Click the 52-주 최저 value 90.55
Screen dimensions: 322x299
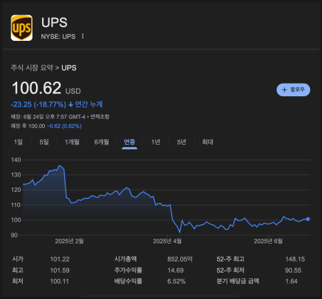click(293, 270)
